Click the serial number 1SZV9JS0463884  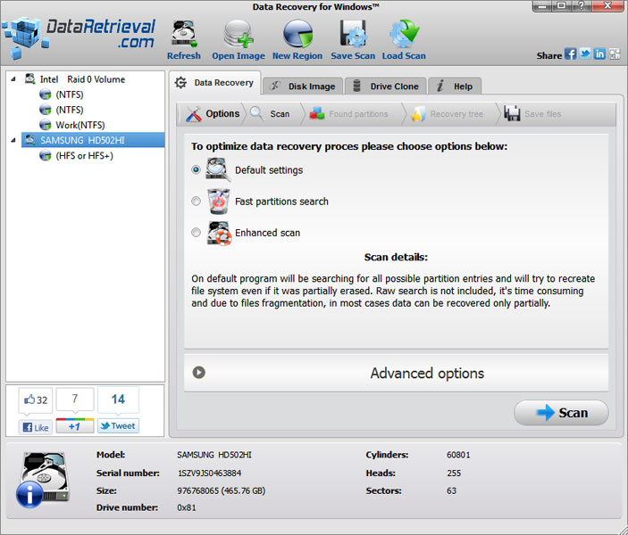(209, 473)
